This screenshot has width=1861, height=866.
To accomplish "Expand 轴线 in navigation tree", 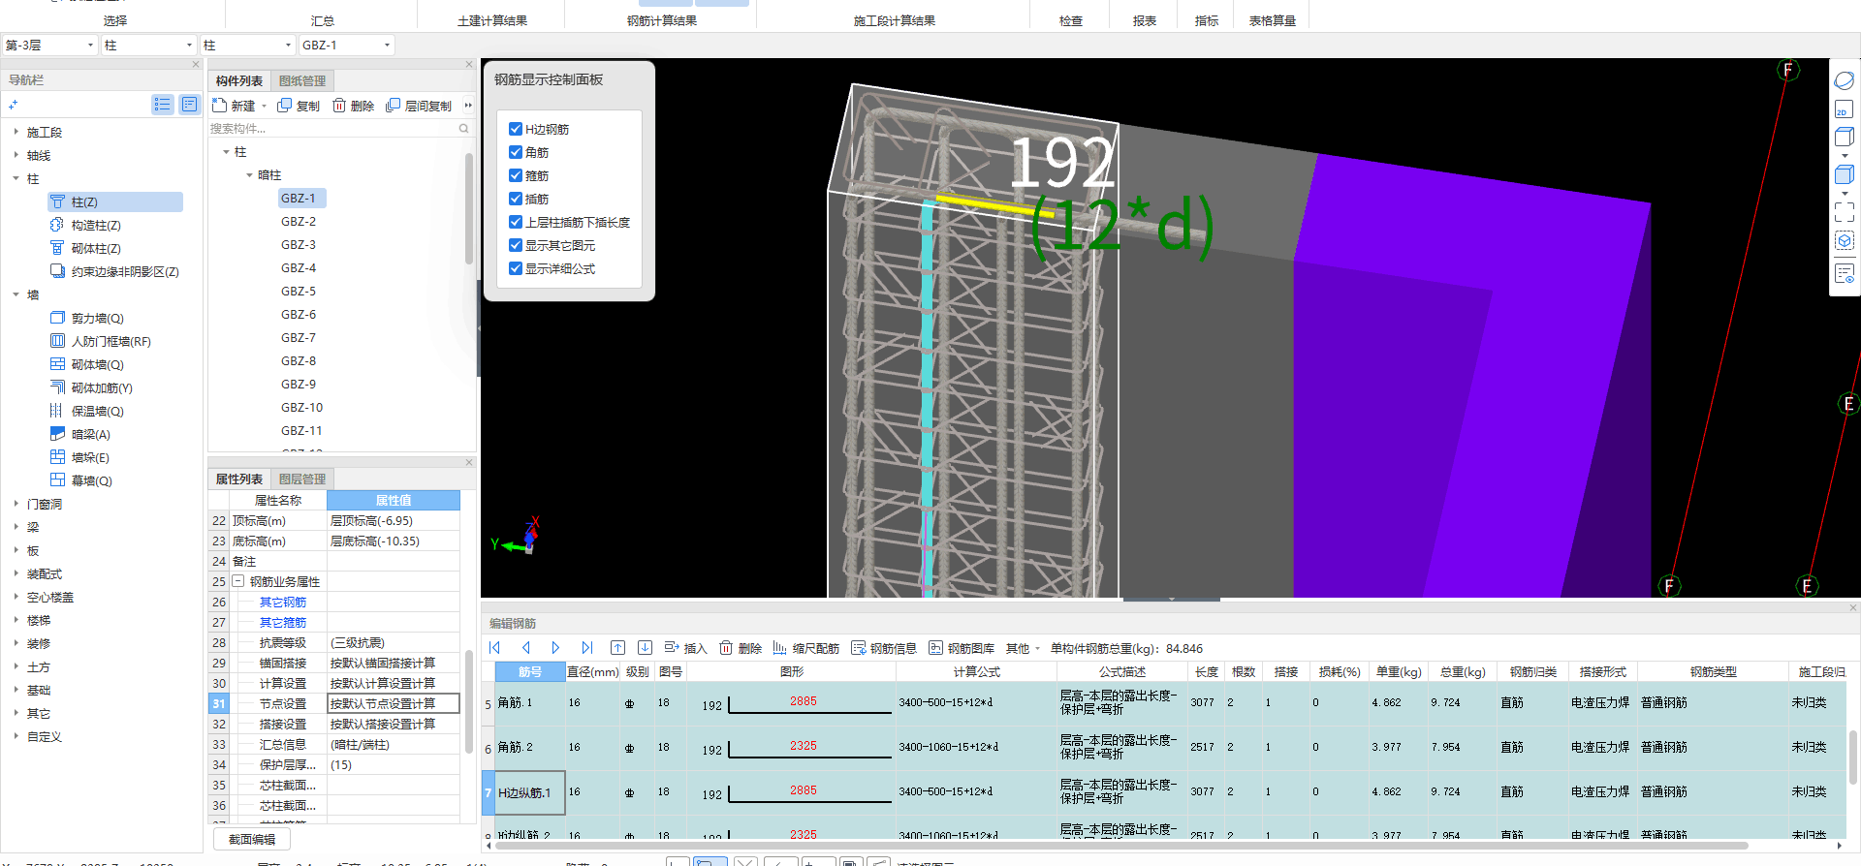I will pyautogui.click(x=16, y=155).
